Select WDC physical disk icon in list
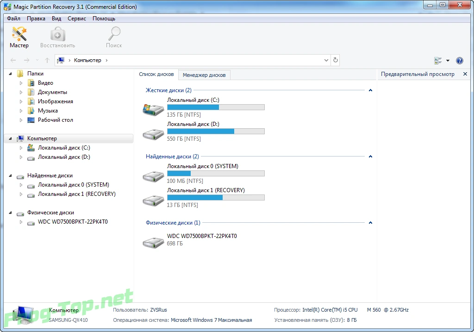The image size is (474, 332). click(x=153, y=242)
